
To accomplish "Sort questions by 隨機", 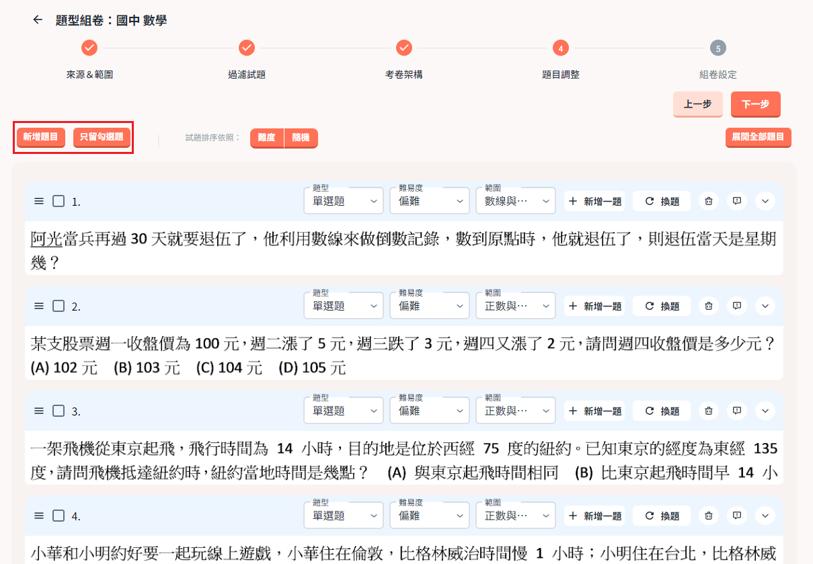I will pos(301,138).
